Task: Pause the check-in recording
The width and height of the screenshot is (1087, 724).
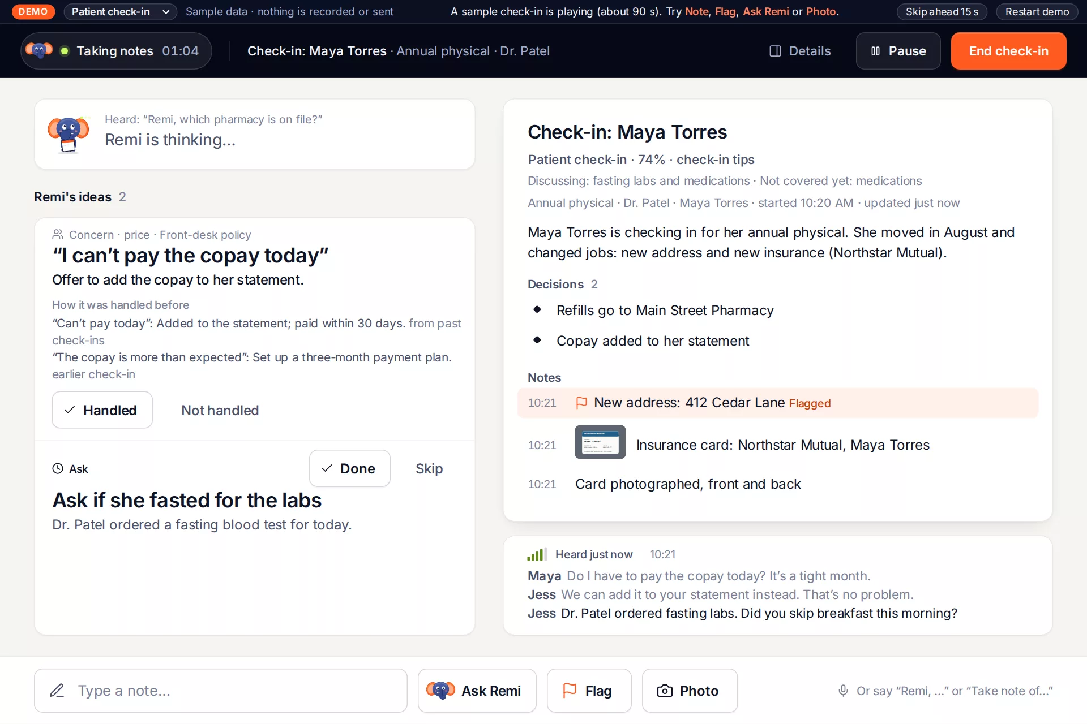Action: pos(898,51)
